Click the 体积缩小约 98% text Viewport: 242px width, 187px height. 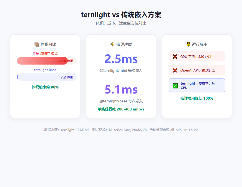tap(45, 87)
